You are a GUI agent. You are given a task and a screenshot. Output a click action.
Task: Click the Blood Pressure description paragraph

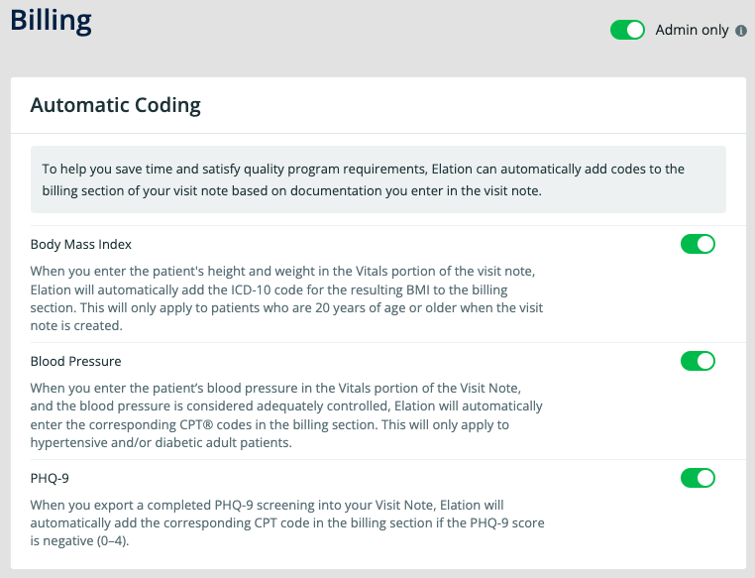pos(286,415)
